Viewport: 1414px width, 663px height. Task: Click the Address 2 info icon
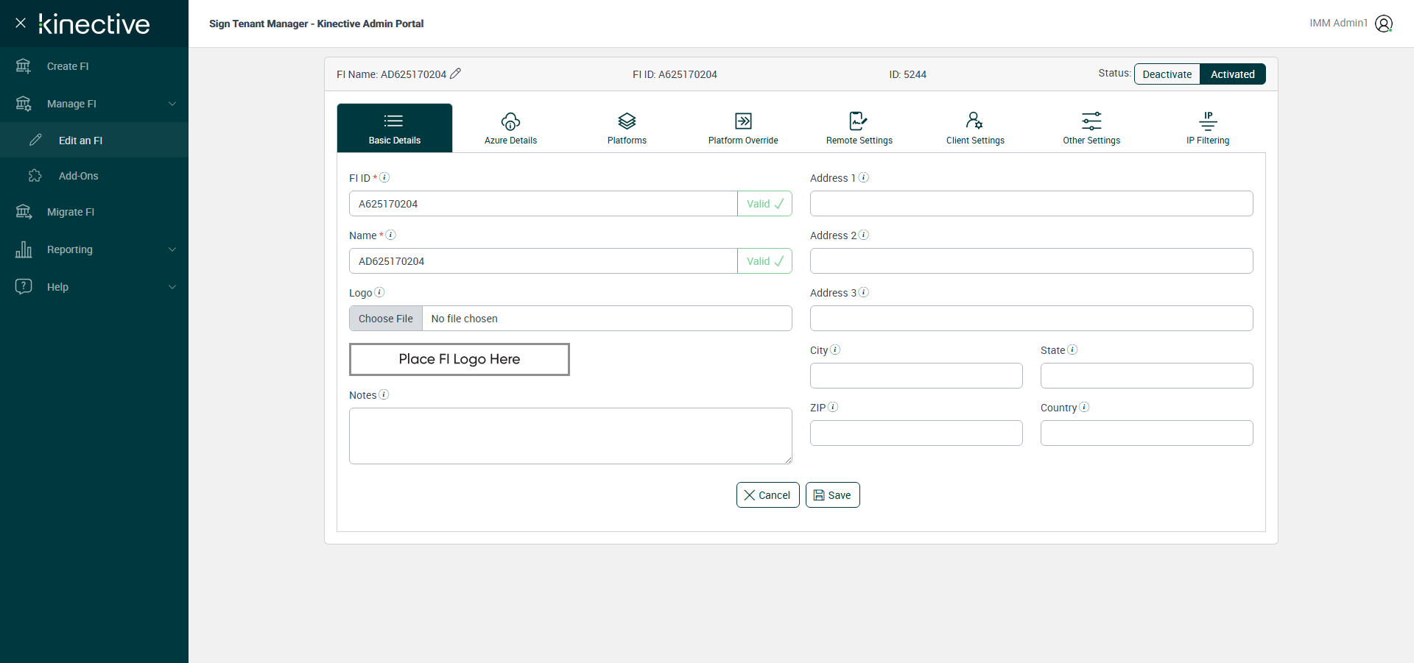(x=864, y=235)
